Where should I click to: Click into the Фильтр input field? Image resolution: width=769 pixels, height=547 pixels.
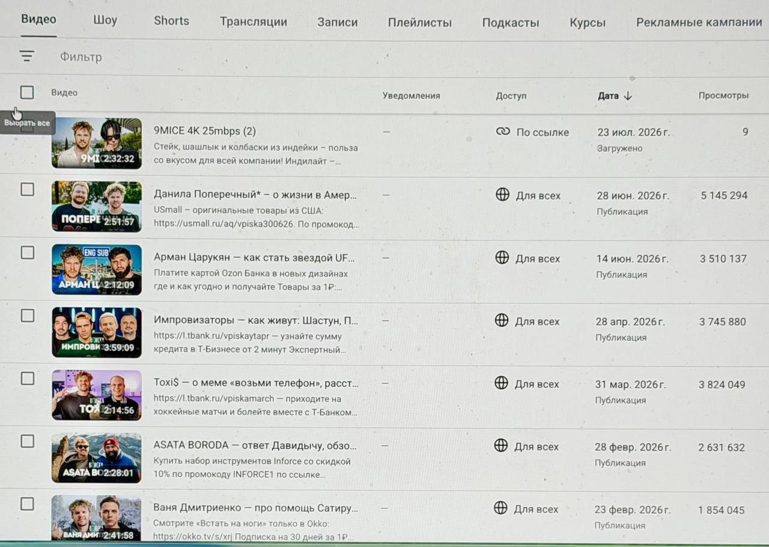click(x=81, y=57)
